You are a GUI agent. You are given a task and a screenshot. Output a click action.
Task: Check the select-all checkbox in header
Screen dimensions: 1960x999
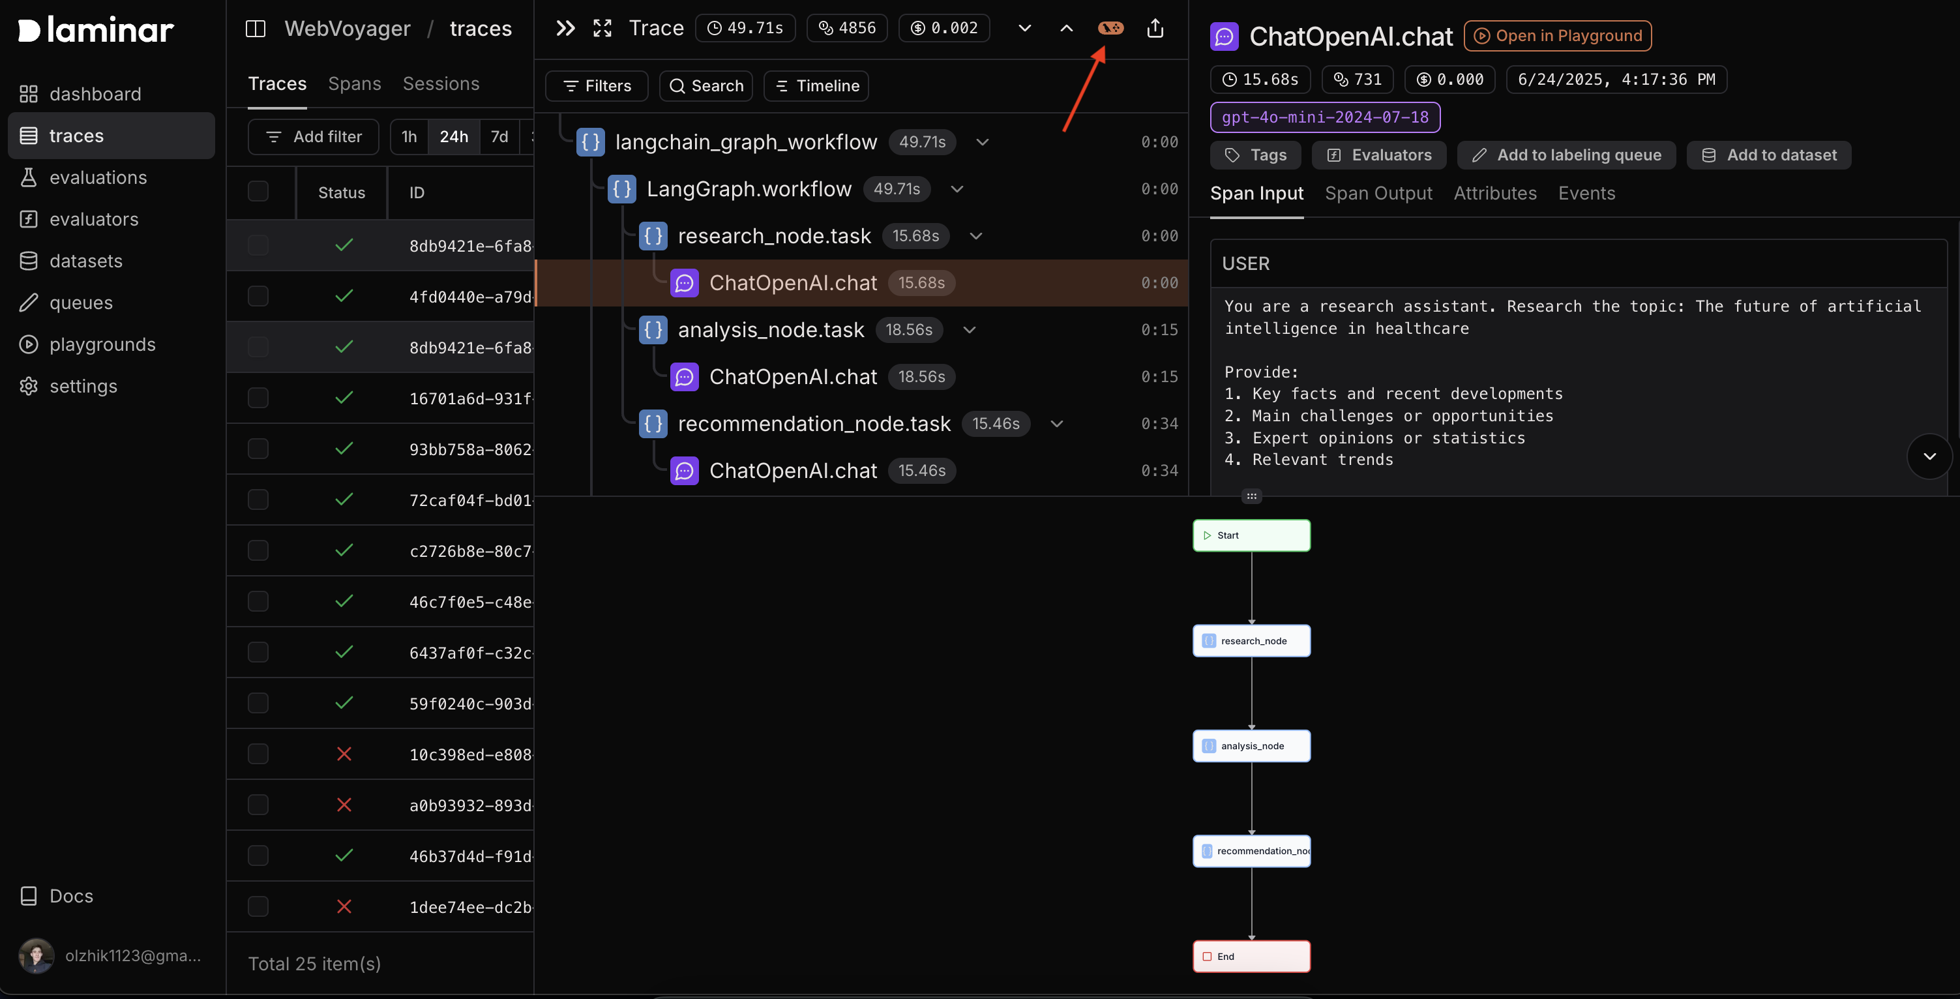point(259,192)
